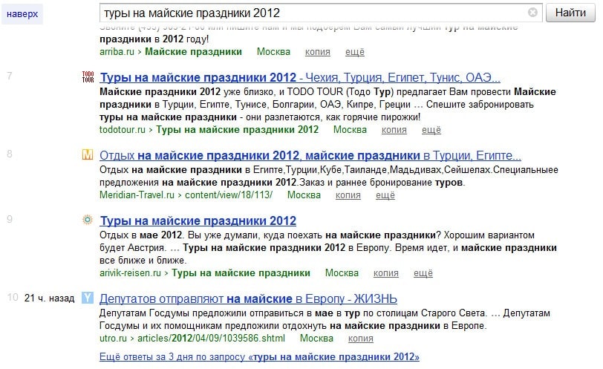Open utro.ru domain link
603x369 pixels.
(113, 339)
